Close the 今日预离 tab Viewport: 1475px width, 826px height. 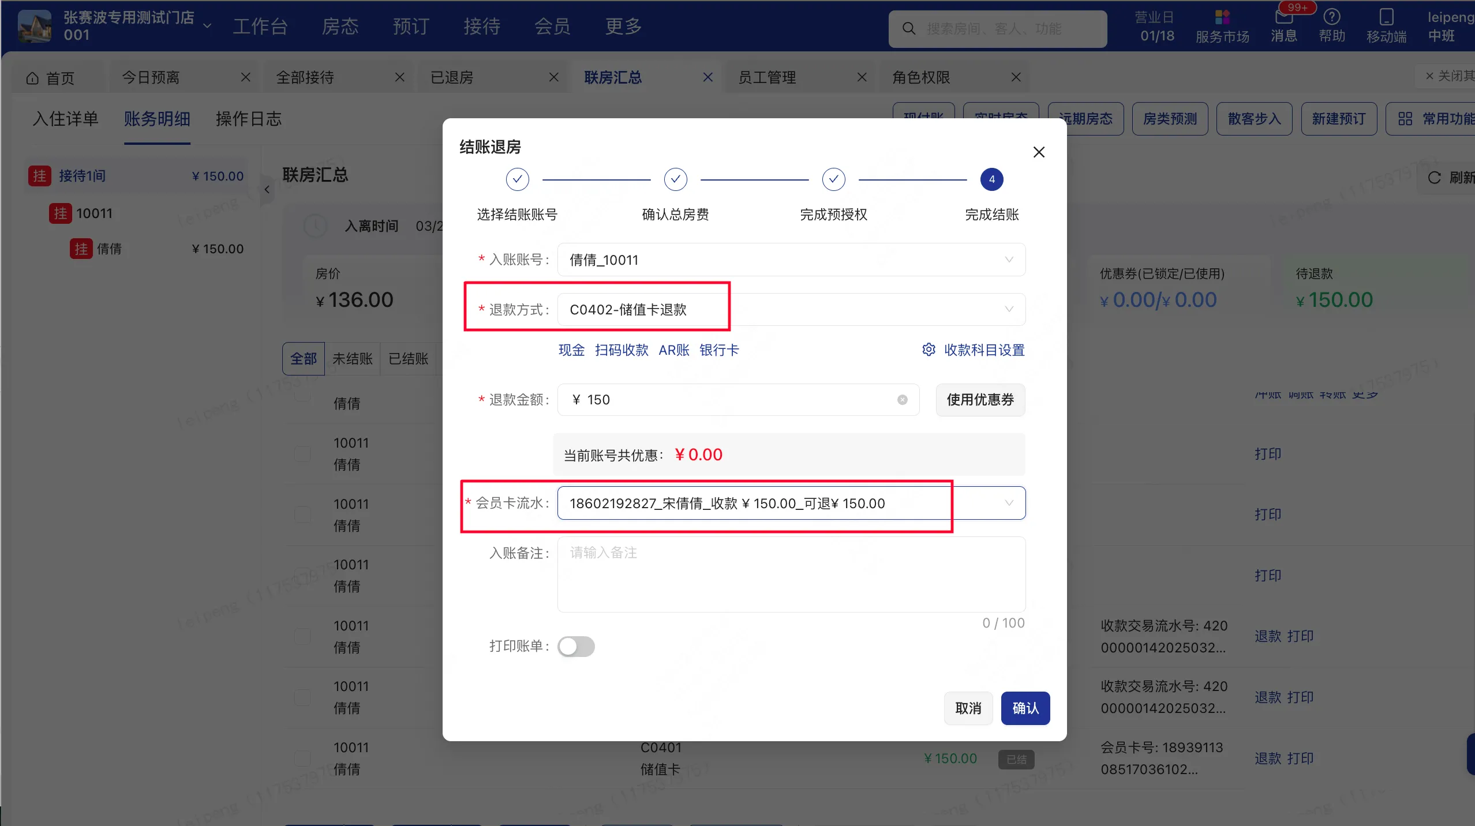point(246,77)
